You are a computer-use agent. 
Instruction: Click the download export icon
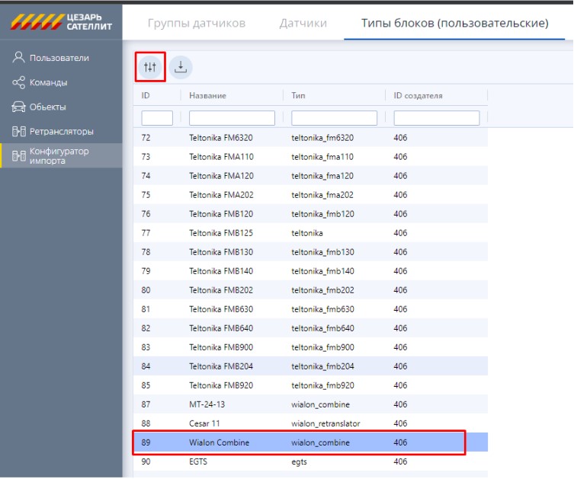[181, 67]
